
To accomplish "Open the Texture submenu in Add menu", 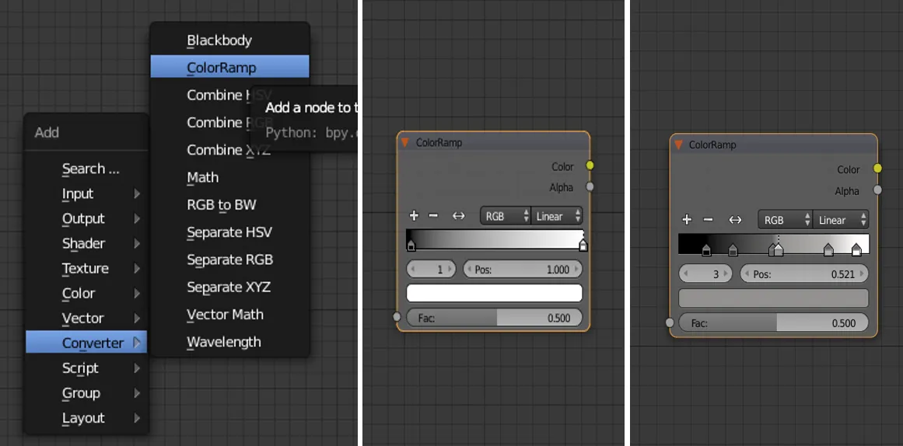I will [x=86, y=268].
